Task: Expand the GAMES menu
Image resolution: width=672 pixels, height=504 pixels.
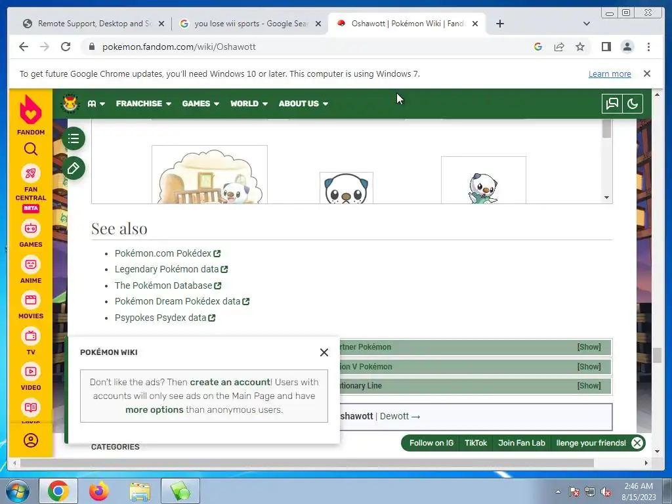Action: [x=201, y=104]
